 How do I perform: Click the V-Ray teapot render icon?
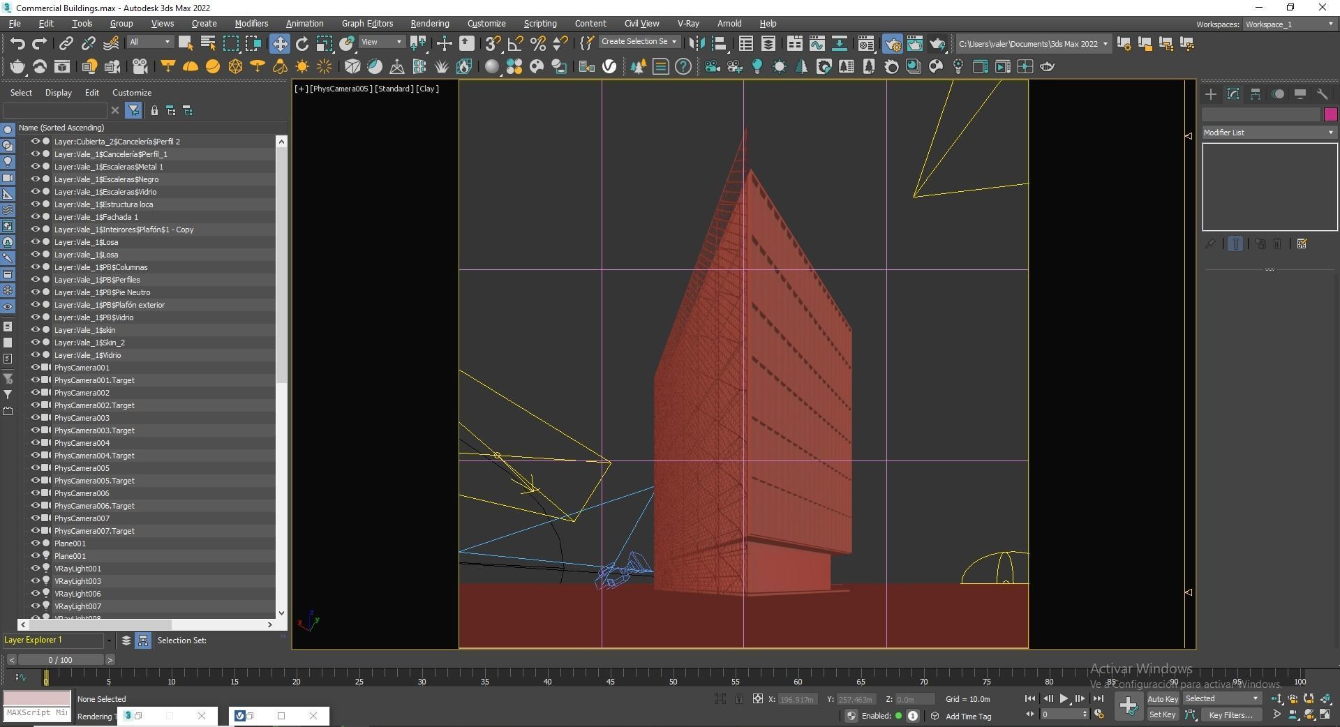tap(17, 67)
